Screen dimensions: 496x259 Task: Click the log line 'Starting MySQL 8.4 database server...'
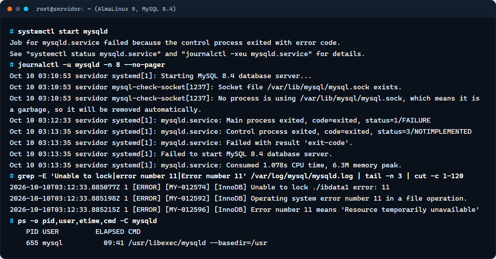tap(161, 76)
